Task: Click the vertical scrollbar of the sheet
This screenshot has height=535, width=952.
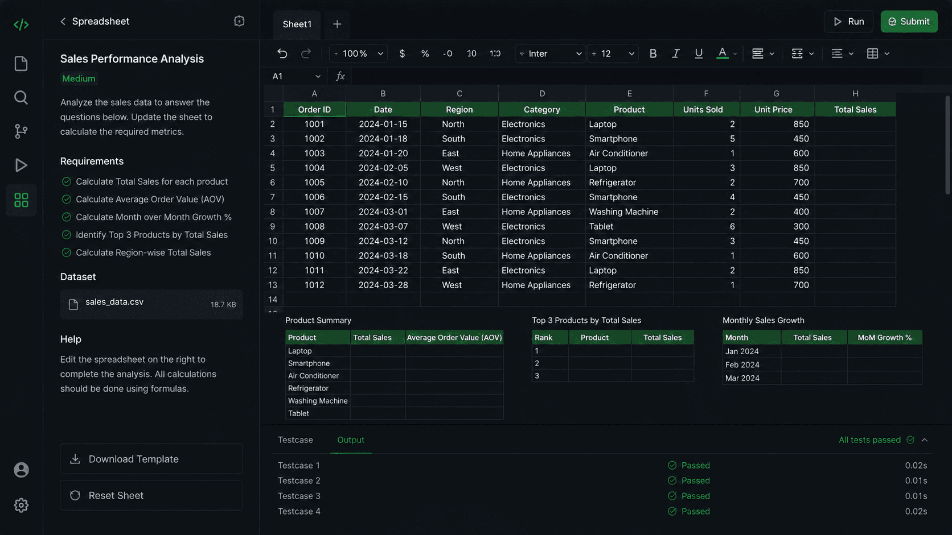Action: (947, 145)
